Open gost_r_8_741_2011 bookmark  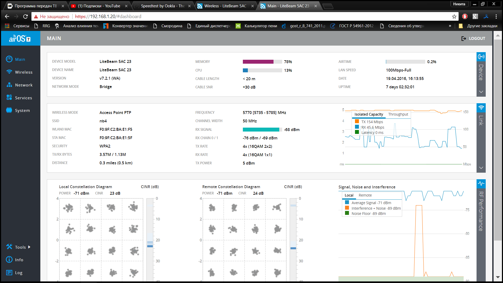tap(304, 26)
